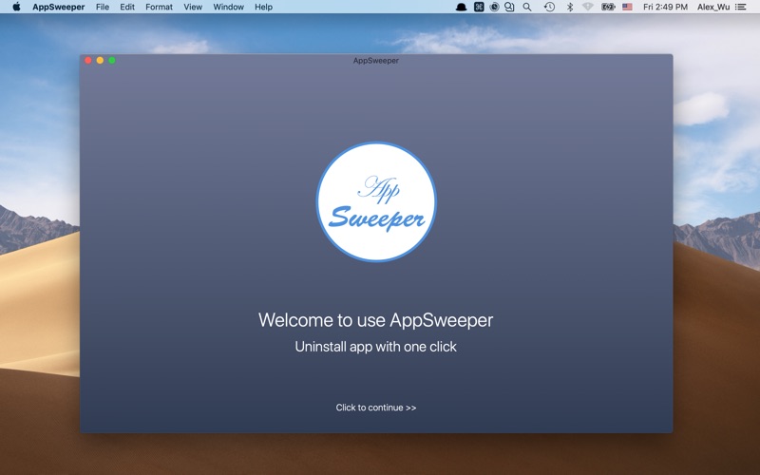Click the 'Uninstall app with one click' text
This screenshot has width=760, height=475.
pyautogui.click(x=375, y=347)
